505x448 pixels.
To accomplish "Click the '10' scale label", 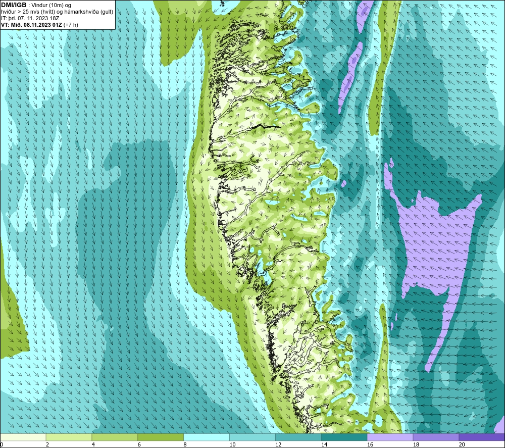I will point(232,445).
